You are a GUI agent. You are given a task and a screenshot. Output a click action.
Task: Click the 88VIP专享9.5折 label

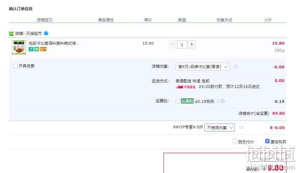188,127
